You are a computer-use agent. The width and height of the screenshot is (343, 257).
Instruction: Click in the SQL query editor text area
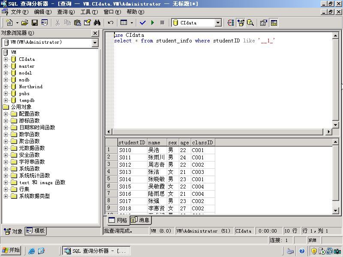223,81
